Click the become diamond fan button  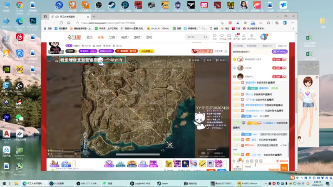tap(280, 52)
